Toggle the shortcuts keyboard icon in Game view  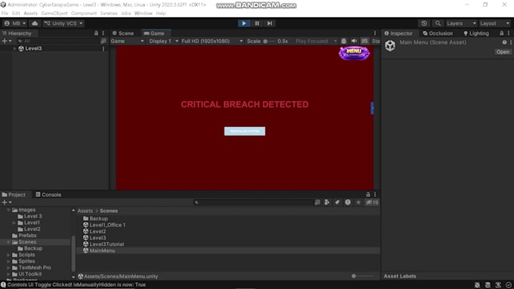point(364,41)
